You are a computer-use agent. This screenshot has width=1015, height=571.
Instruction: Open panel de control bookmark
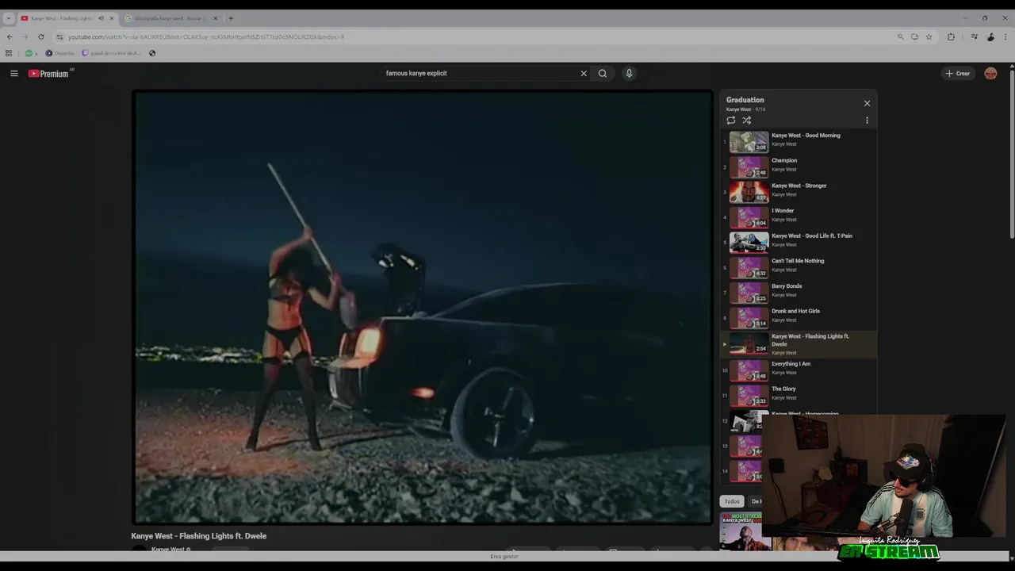point(111,53)
